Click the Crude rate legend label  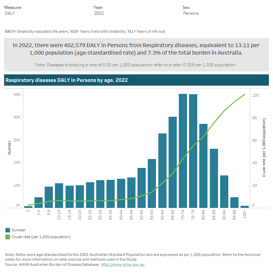click(41, 237)
